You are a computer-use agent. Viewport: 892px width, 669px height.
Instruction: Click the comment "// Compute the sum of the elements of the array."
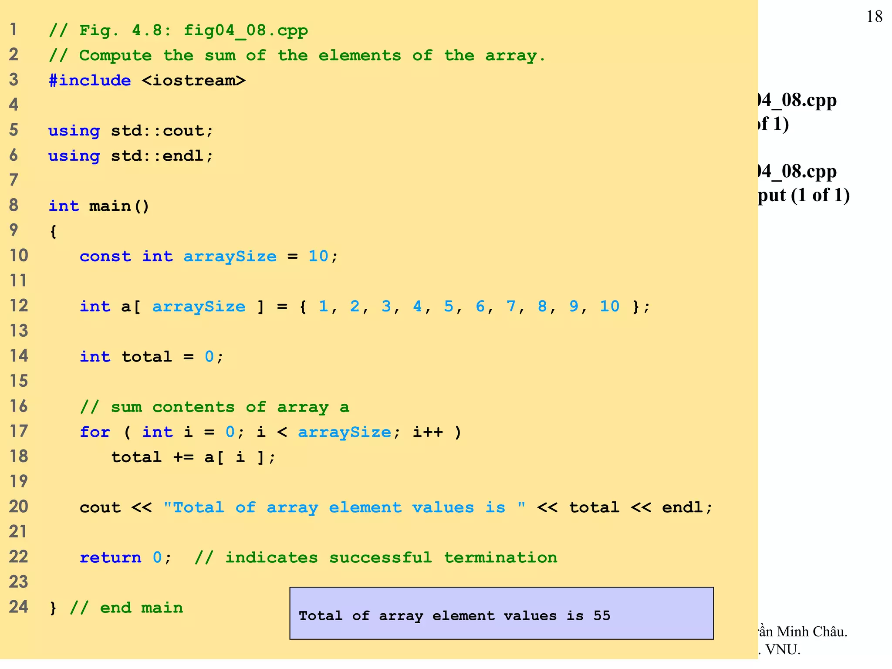click(297, 56)
